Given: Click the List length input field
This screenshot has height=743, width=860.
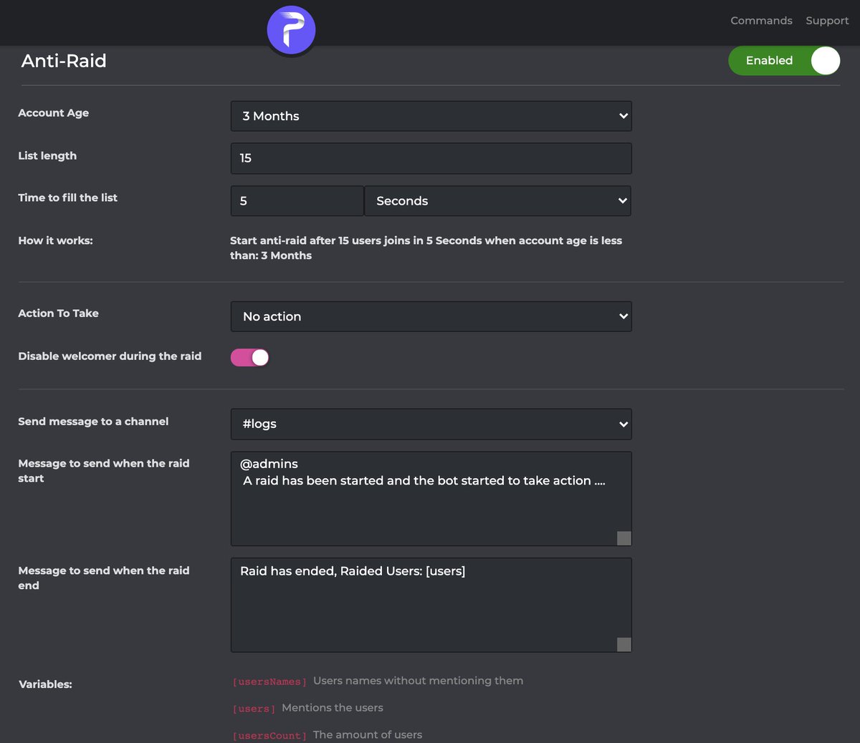Looking at the screenshot, I should click(x=431, y=158).
